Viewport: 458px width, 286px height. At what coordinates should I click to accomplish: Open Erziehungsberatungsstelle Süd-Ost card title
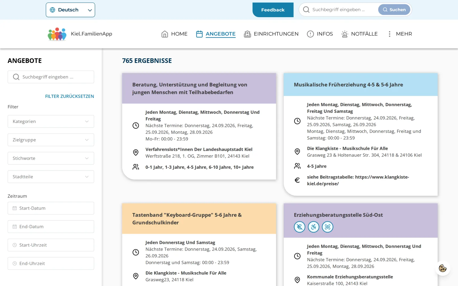[338, 215]
